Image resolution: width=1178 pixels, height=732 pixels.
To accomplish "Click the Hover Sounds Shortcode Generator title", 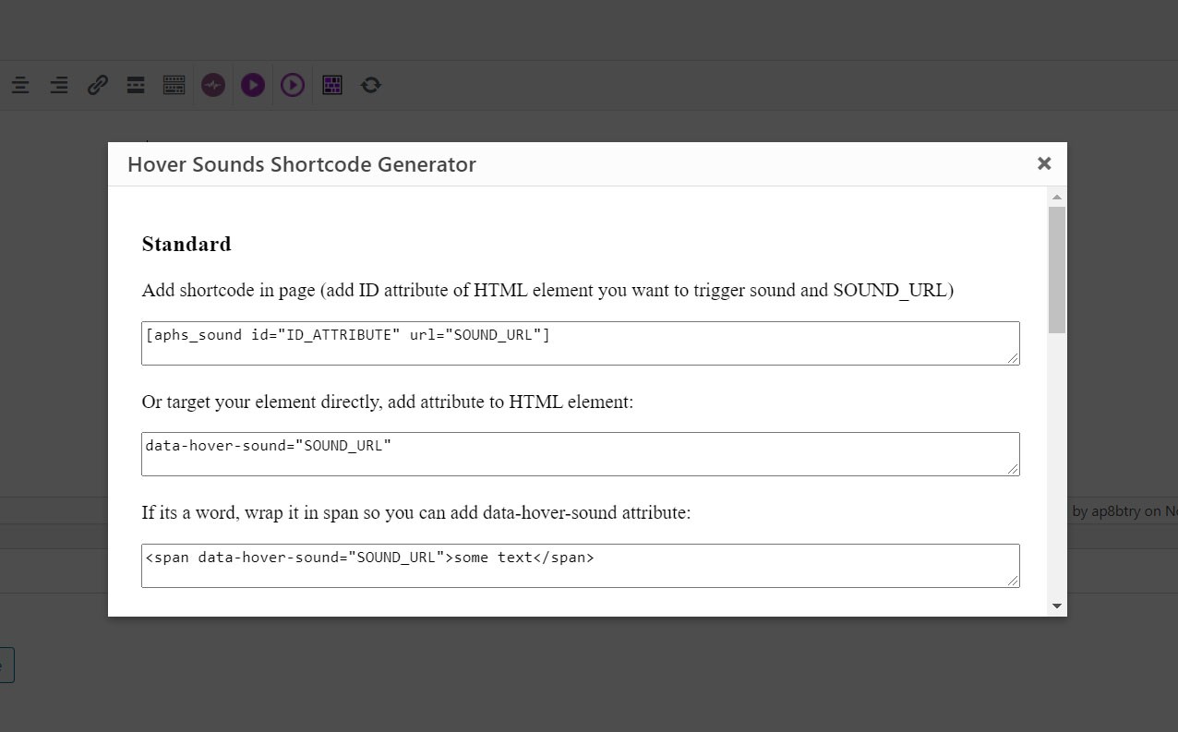I will click(x=302, y=164).
